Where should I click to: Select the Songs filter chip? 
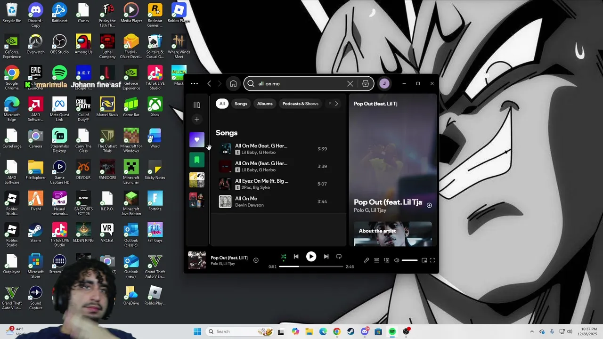[x=241, y=104]
